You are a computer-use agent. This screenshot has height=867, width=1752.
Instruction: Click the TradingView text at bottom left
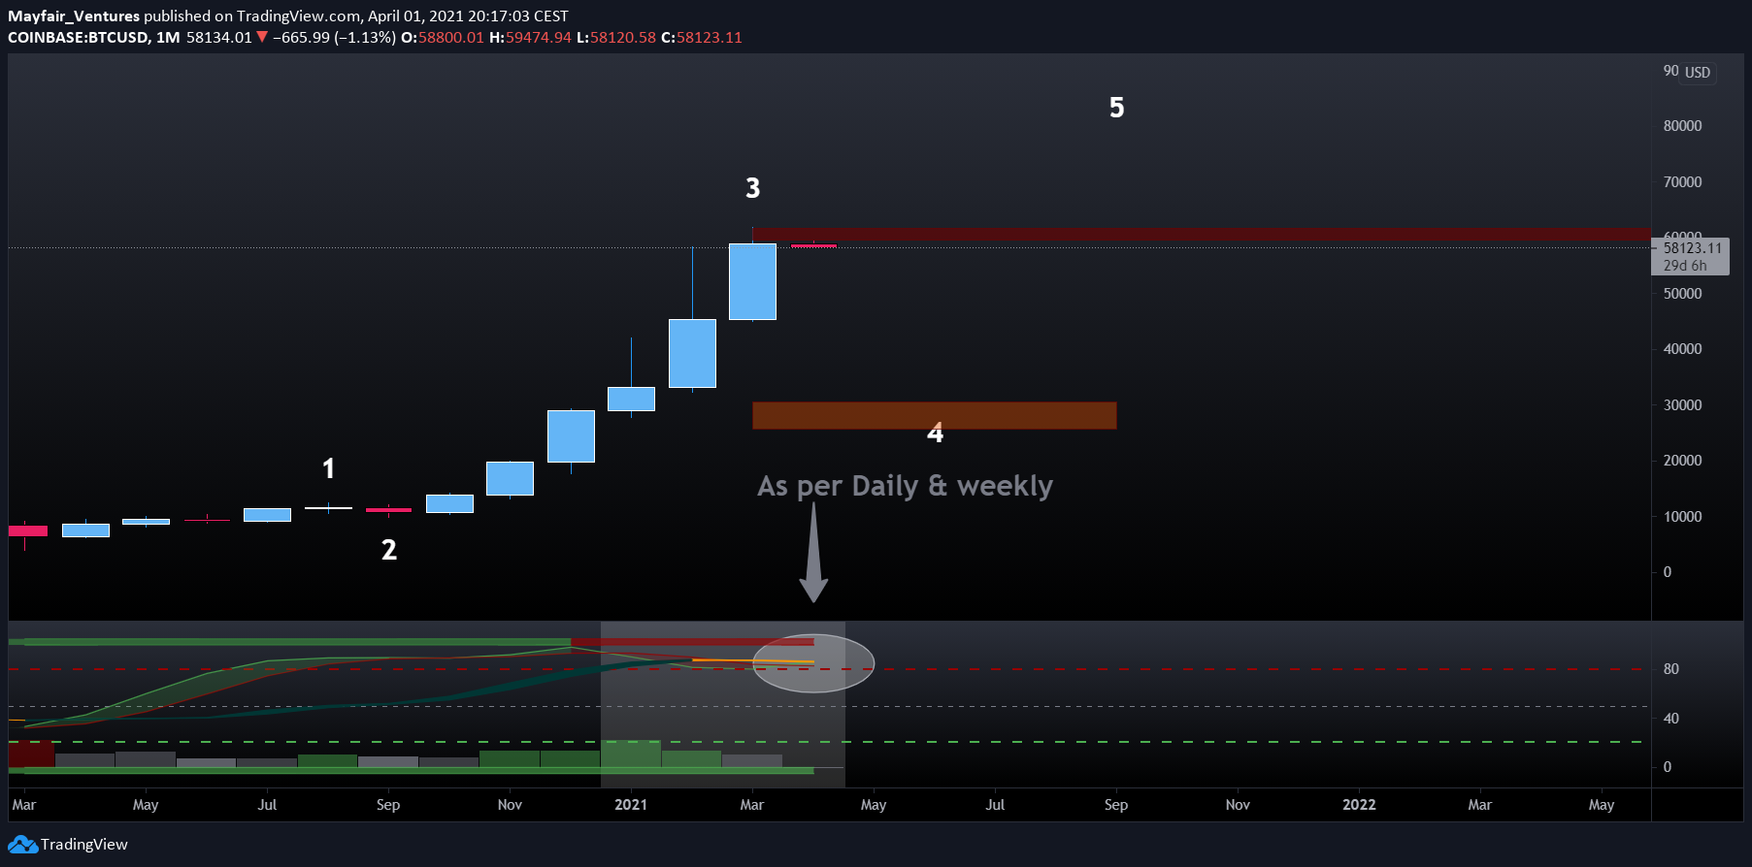84,845
